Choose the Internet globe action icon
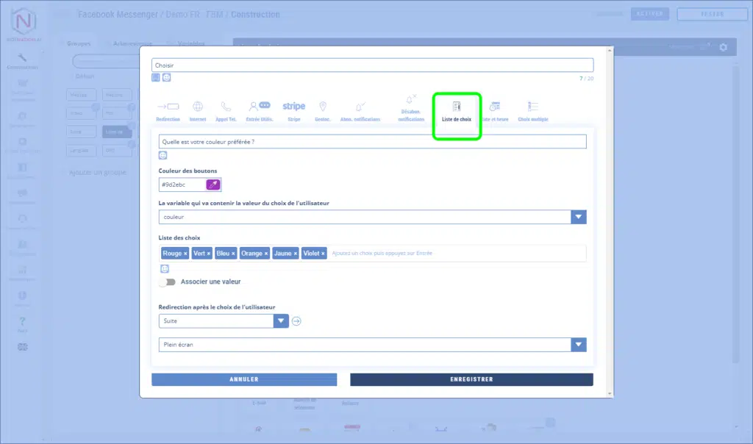The image size is (753, 444). [197, 110]
